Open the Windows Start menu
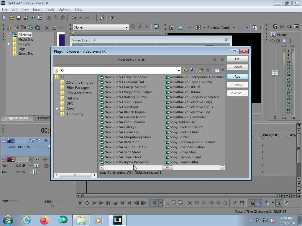 pyautogui.click(x=8, y=220)
